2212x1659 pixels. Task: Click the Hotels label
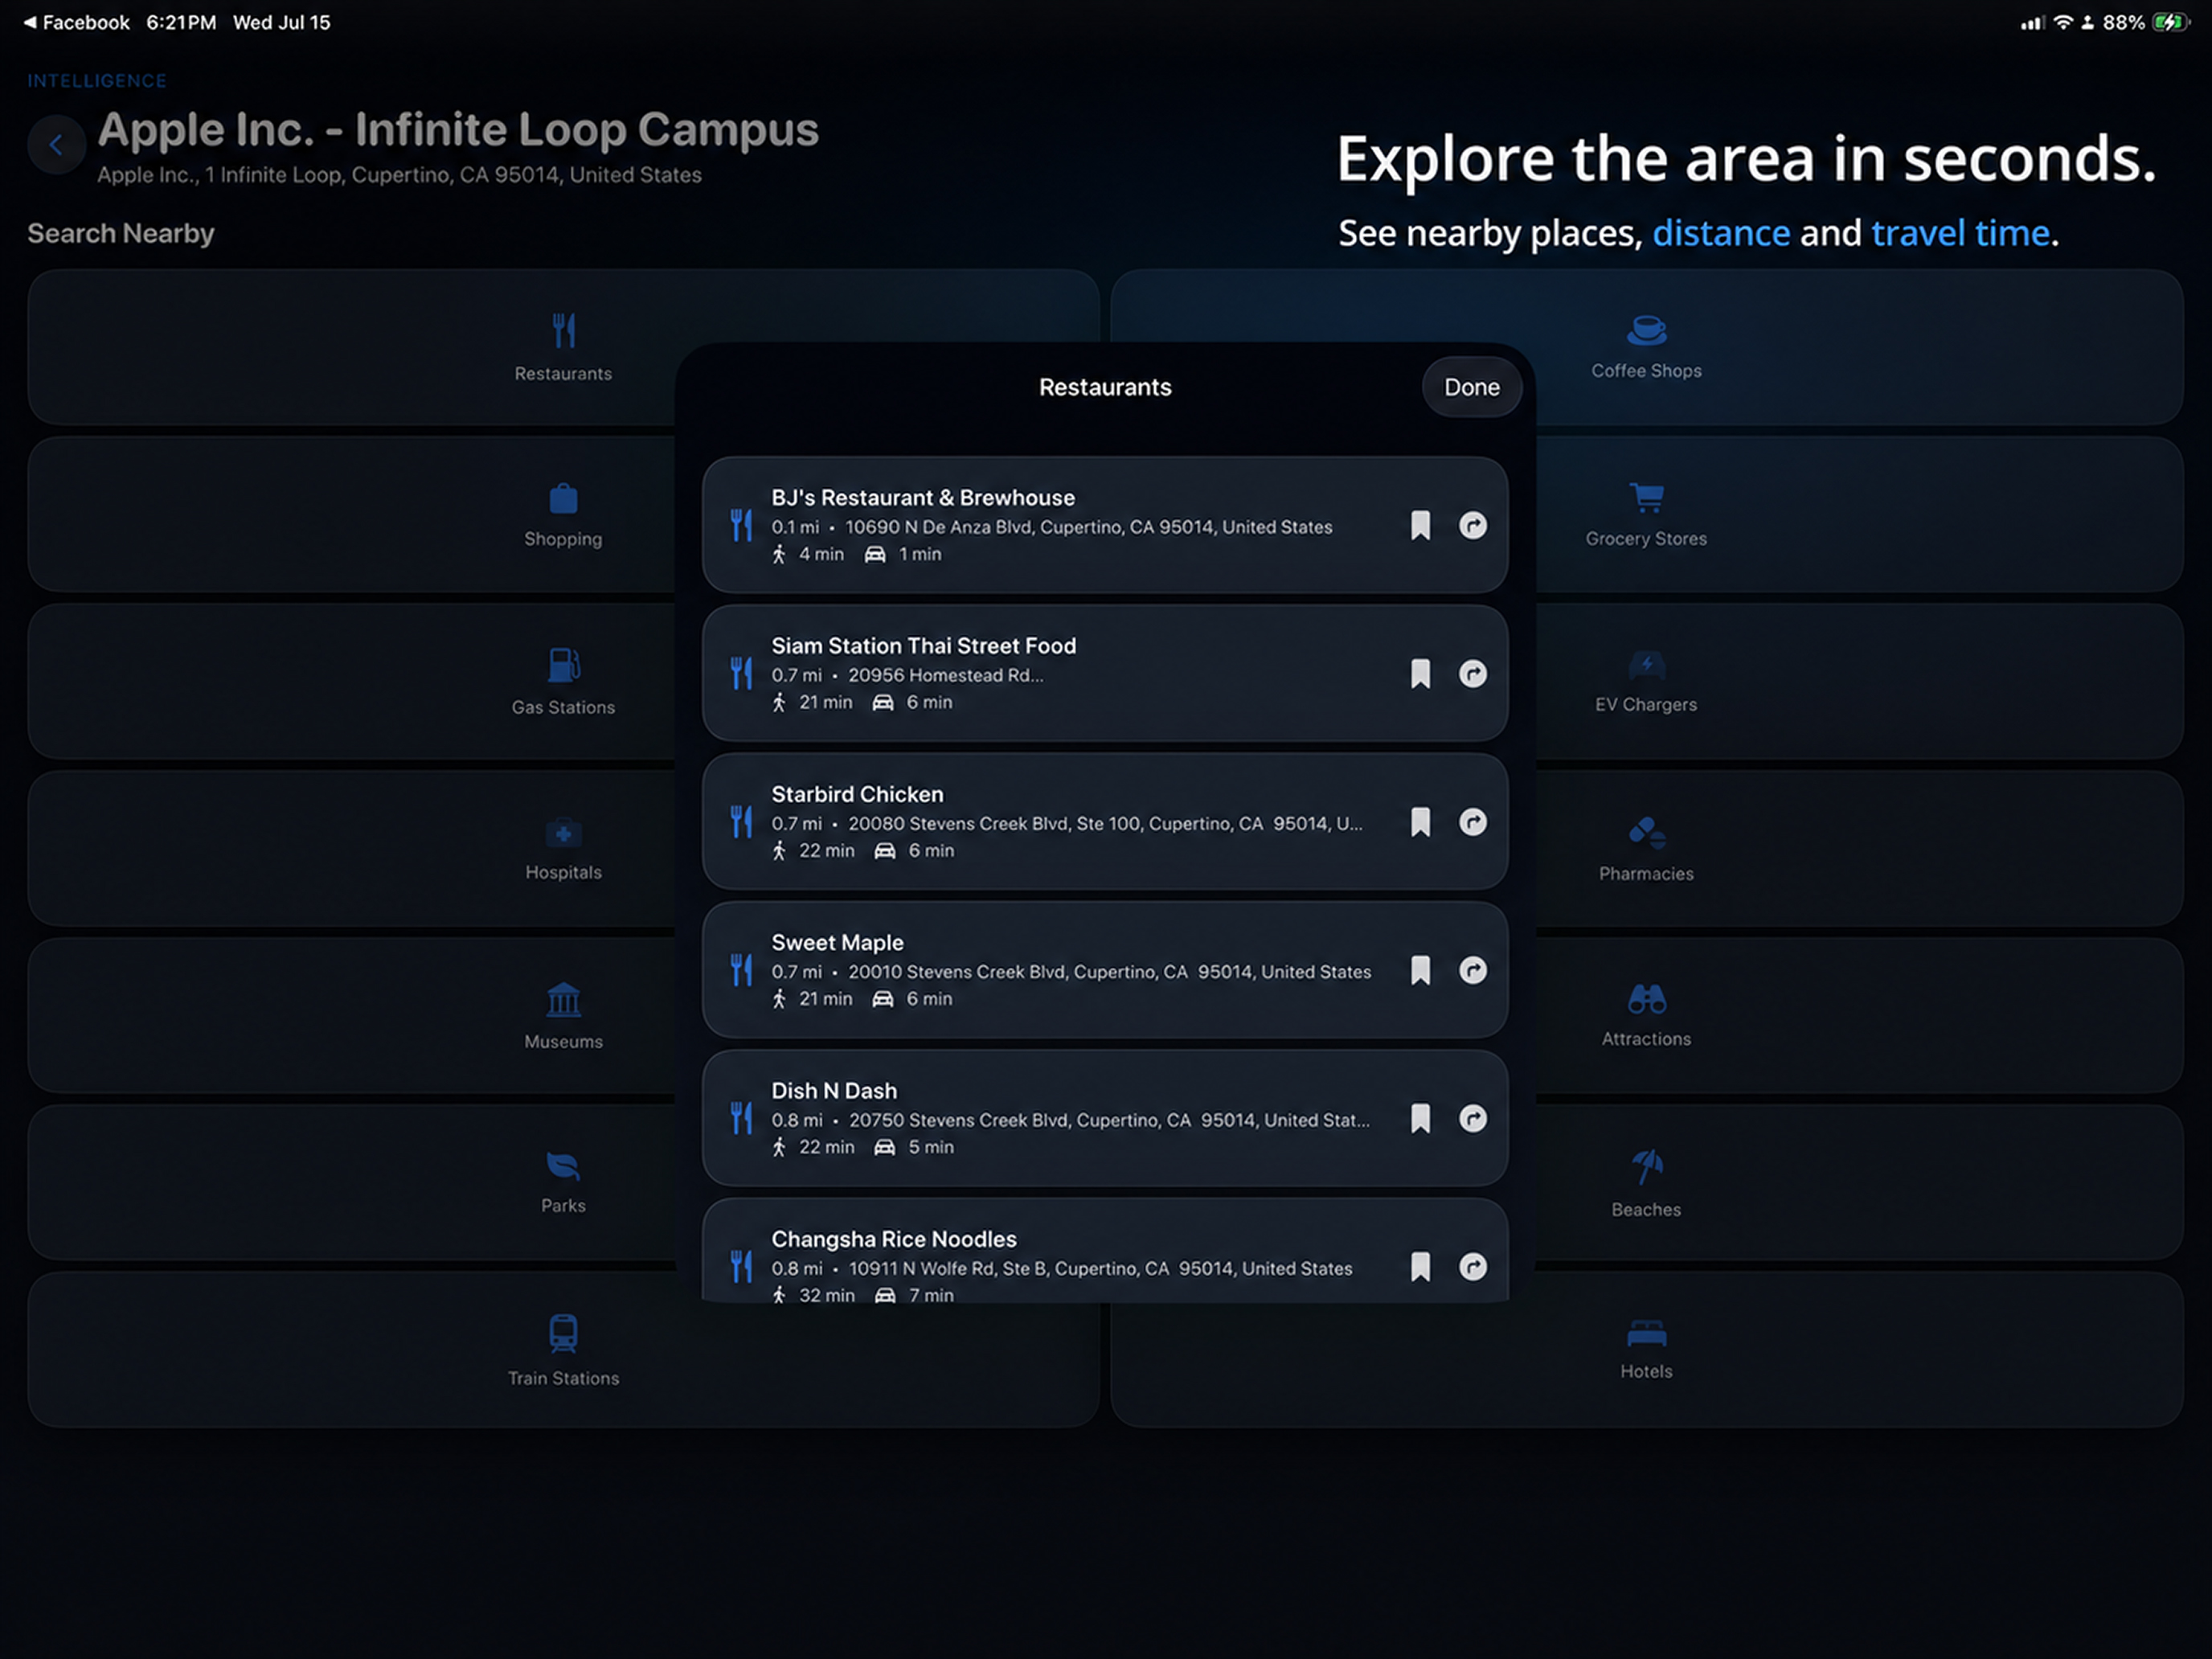1646,1372
